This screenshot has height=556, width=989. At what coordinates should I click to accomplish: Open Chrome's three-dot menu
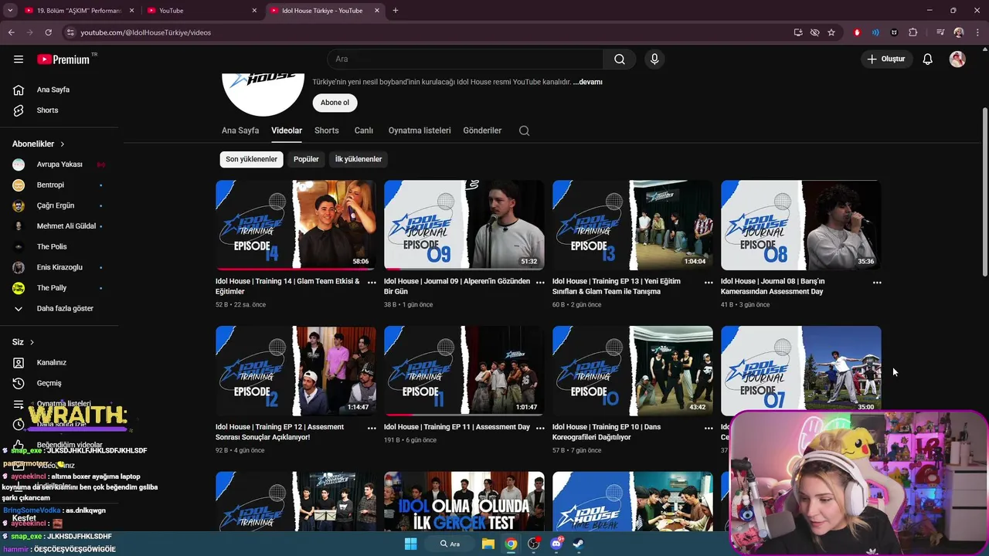[976, 32]
